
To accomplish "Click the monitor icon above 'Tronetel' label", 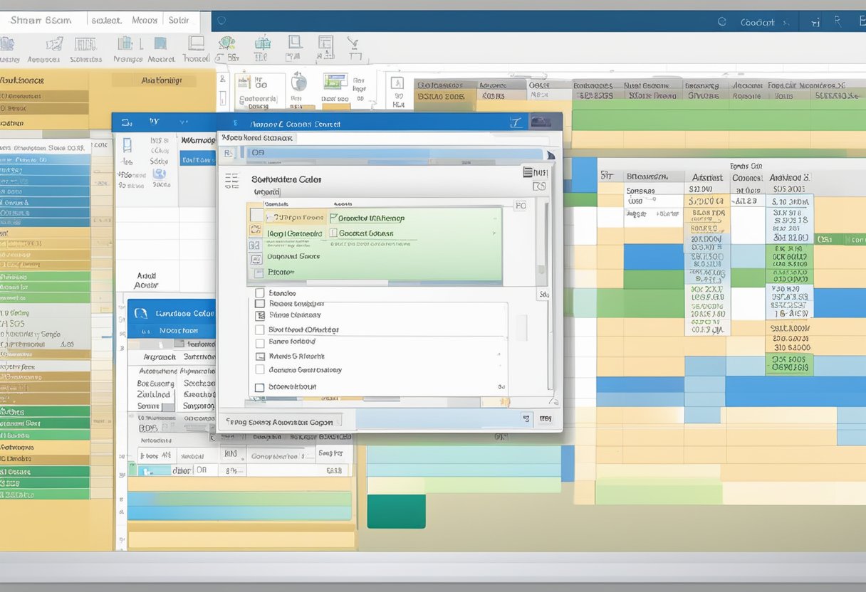I will (x=195, y=43).
